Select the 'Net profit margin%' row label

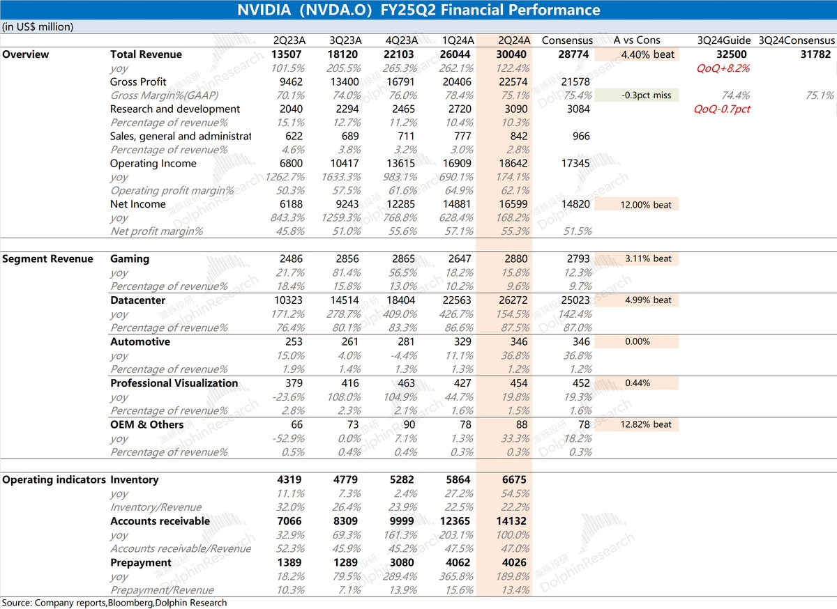157,231
